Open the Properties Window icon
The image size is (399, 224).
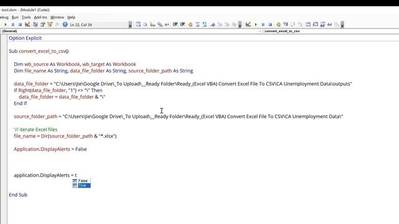click(42, 25)
